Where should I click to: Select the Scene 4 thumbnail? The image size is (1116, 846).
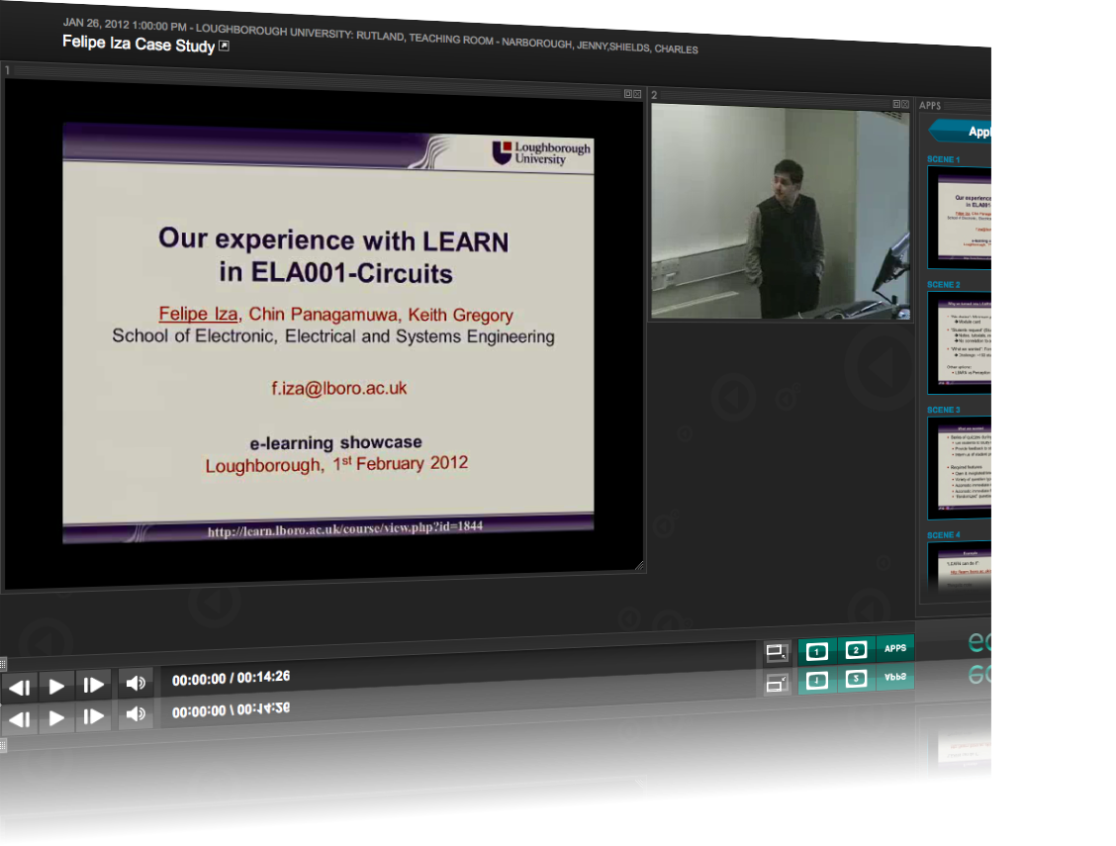[959, 569]
